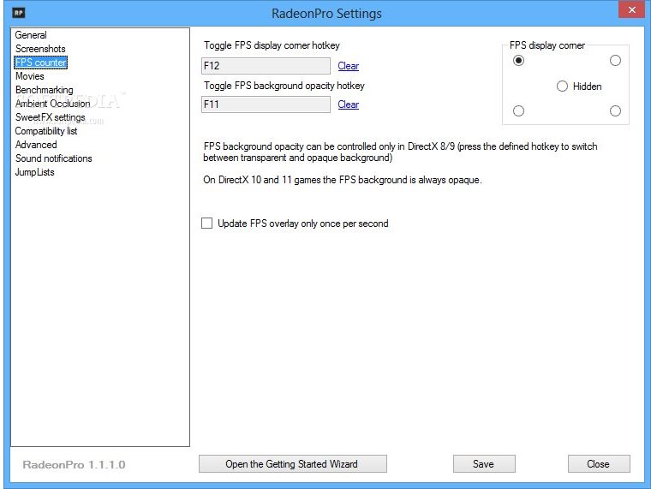
Task: Click the RadeonPro 1.1.1.0 version label
Action: click(x=74, y=464)
